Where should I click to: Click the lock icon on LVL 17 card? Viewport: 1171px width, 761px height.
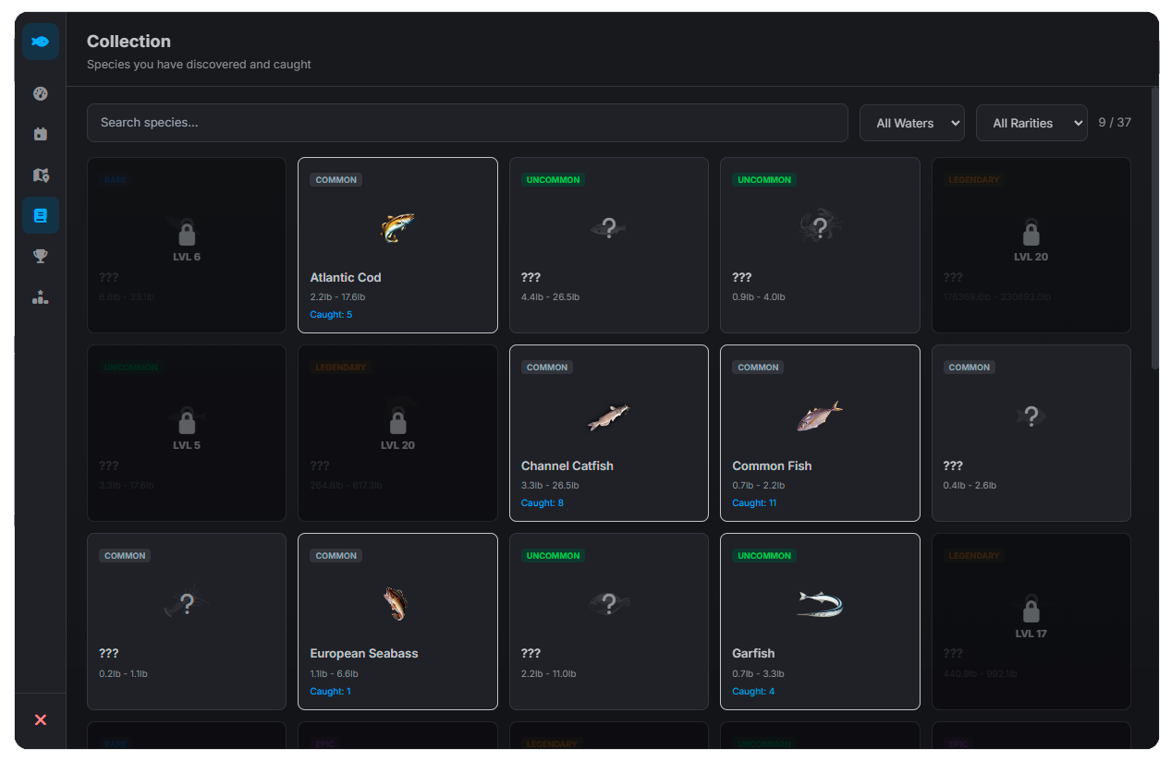click(x=1031, y=610)
